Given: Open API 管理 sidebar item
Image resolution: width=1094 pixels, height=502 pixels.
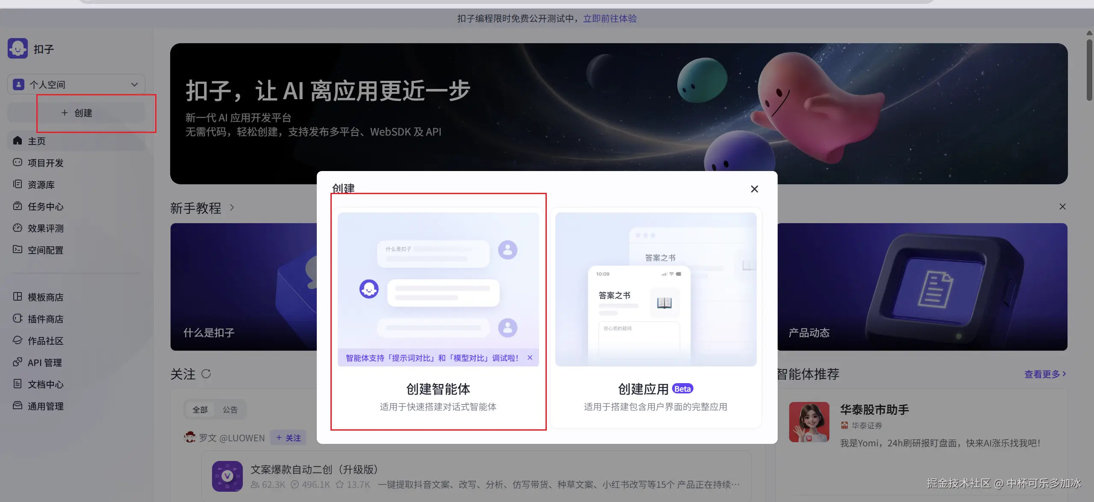Looking at the screenshot, I should [x=44, y=363].
